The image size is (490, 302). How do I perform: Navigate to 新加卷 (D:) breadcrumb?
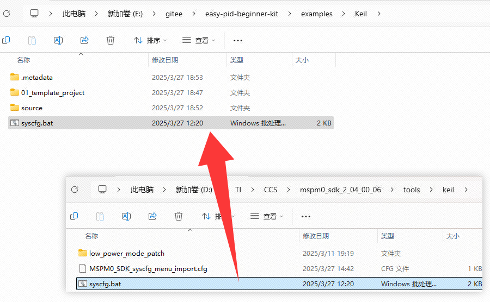[x=194, y=190]
